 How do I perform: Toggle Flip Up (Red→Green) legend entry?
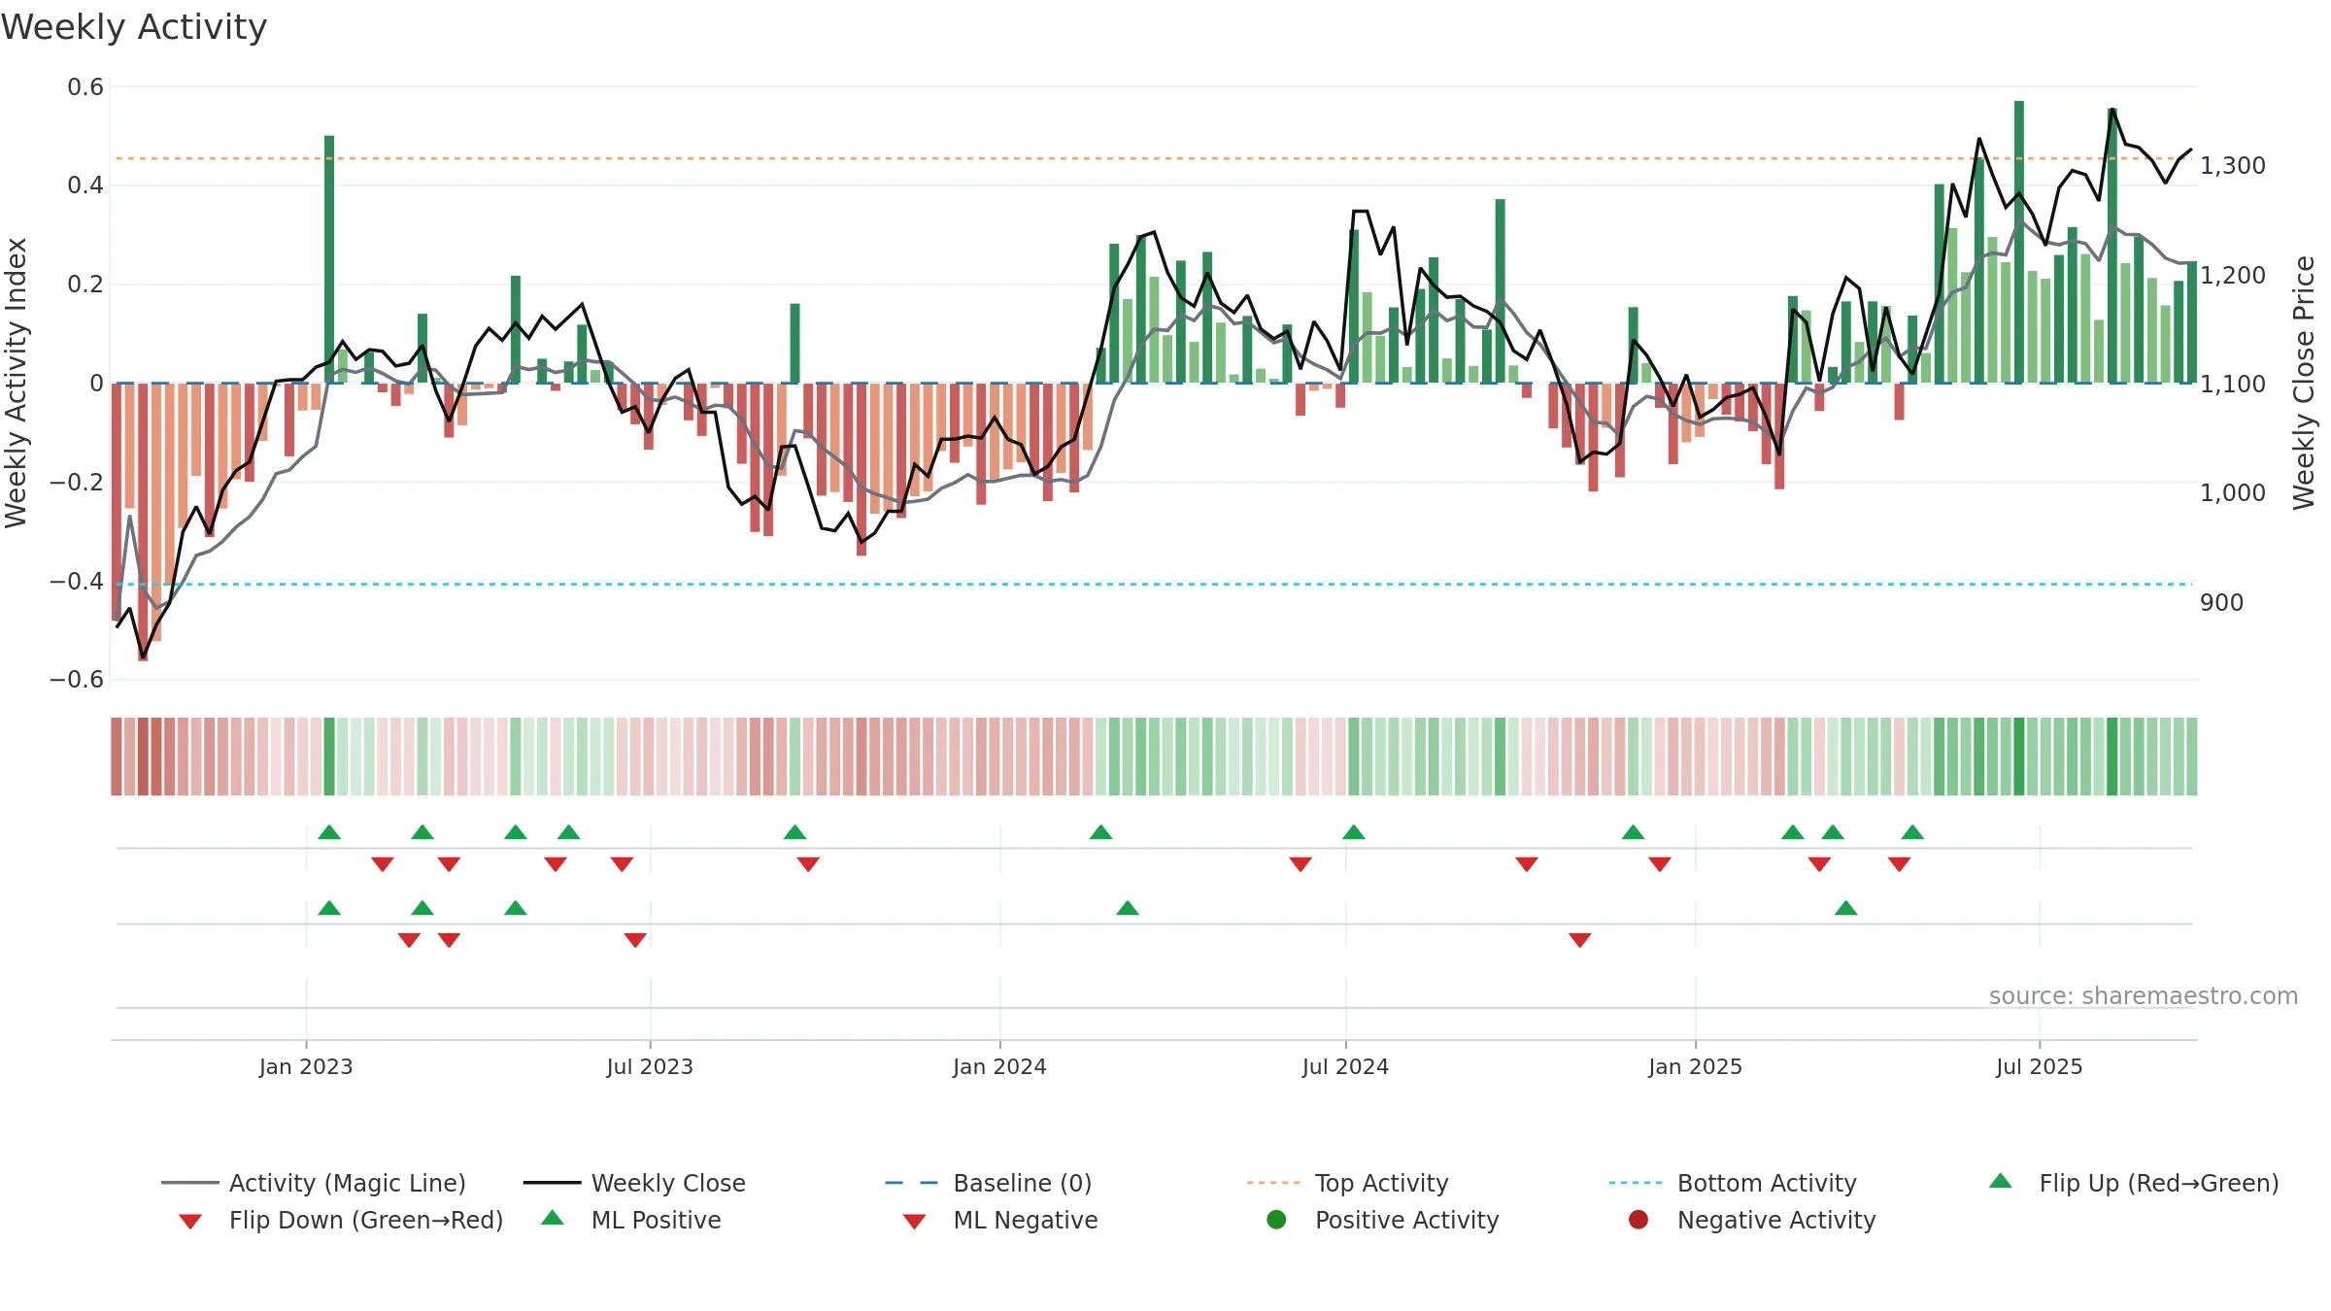point(2134,1183)
